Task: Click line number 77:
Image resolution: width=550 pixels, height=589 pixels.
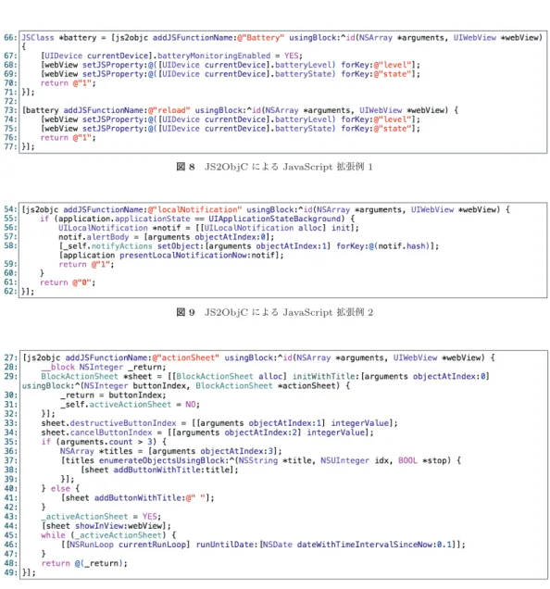Action: 10,146
